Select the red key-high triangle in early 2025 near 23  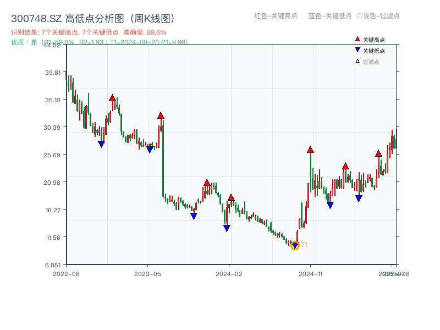tap(345, 166)
